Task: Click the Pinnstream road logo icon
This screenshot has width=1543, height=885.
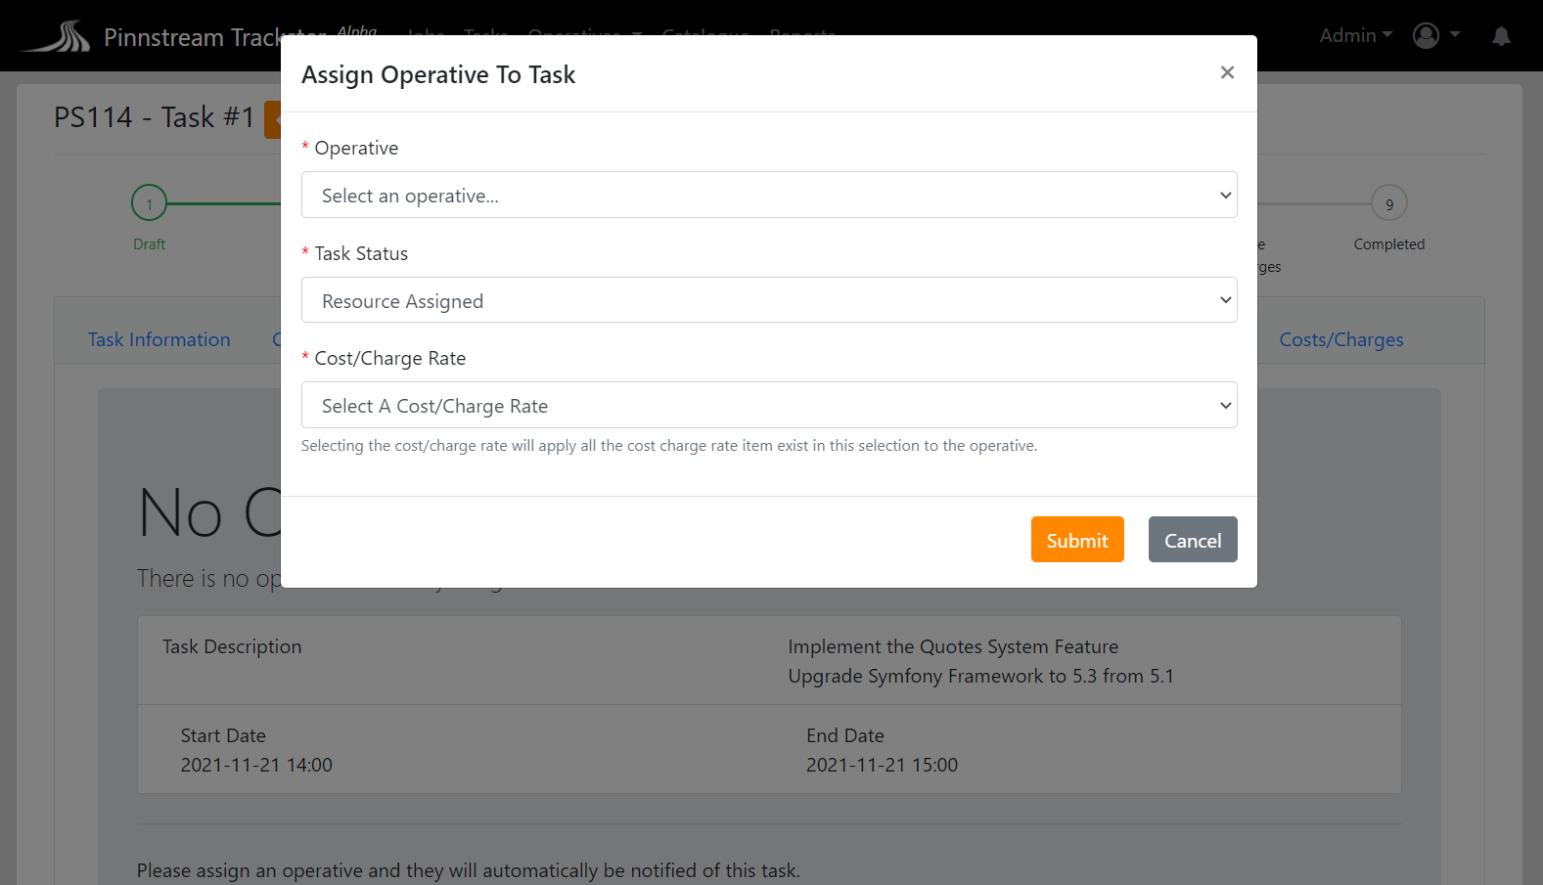Action: [x=57, y=36]
